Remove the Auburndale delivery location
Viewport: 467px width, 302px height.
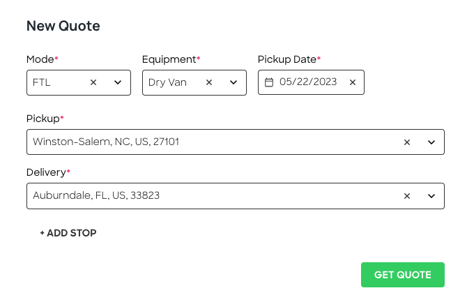(407, 196)
